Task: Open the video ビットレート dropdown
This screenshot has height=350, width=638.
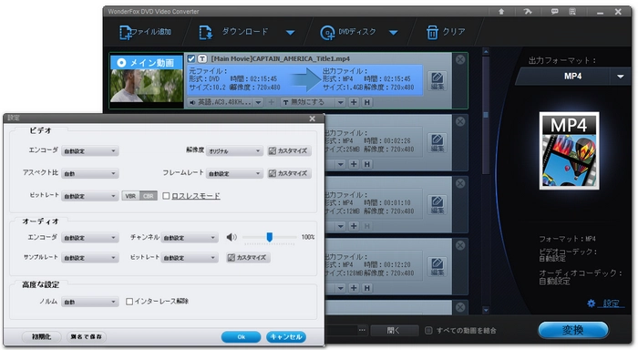Action: 90,196
